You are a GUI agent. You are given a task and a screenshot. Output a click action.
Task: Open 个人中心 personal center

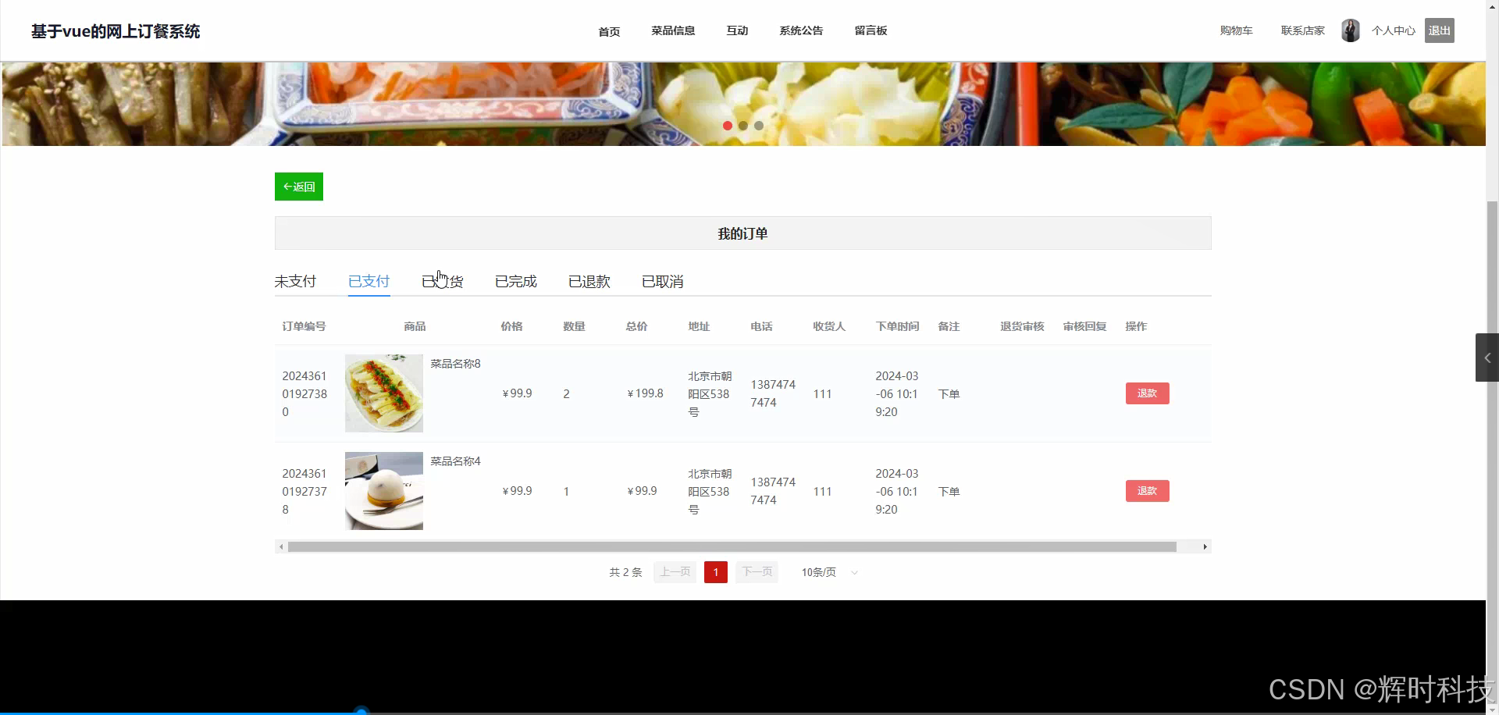[1394, 30]
